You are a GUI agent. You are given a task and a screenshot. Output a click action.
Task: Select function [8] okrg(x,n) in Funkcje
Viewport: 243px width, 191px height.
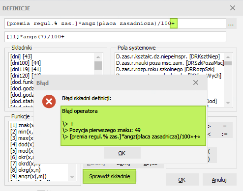pyautogui.click(x=26, y=170)
